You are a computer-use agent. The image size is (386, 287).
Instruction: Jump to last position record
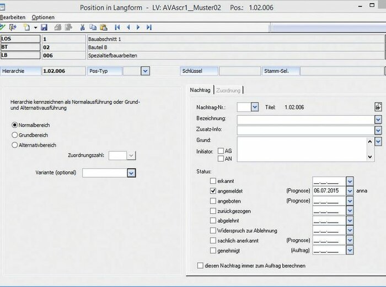coord(149,28)
